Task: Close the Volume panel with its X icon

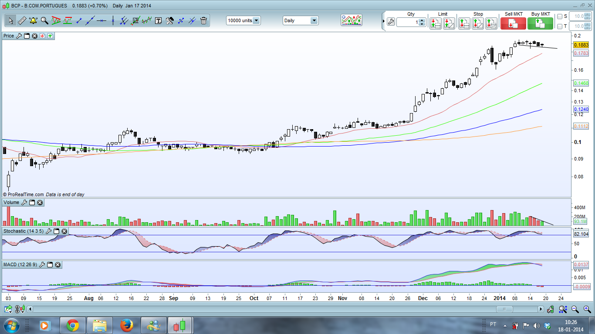Action: click(40, 203)
